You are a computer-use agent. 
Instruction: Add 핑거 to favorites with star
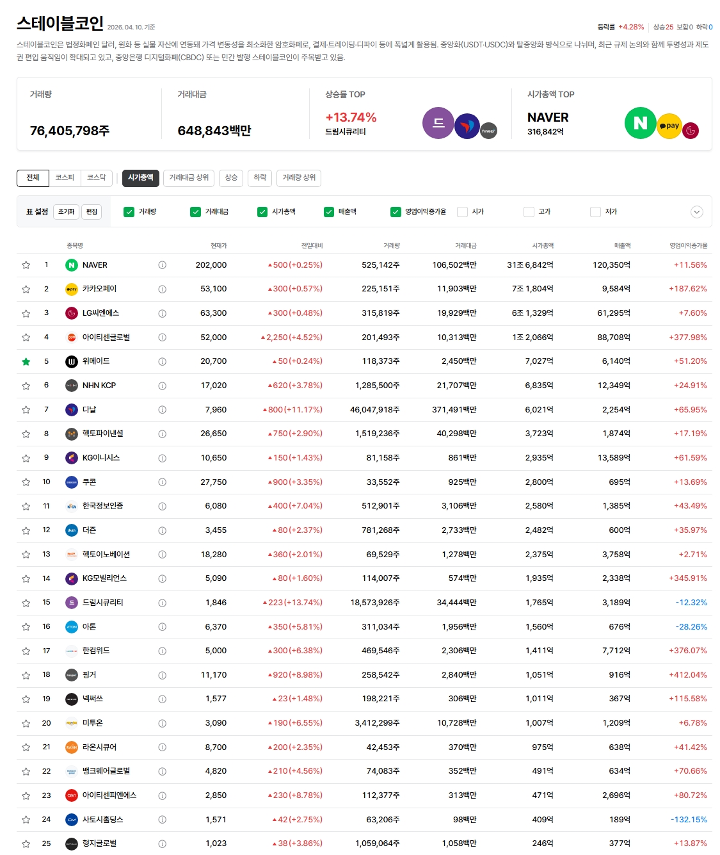tap(26, 676)
